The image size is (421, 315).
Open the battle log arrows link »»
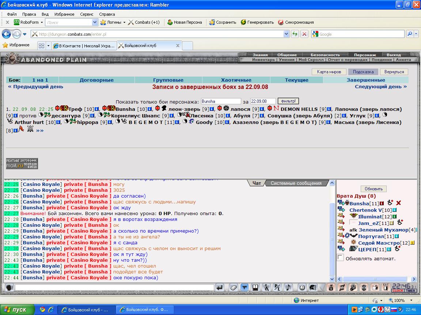pyautogui.click(x=40, y=131)
